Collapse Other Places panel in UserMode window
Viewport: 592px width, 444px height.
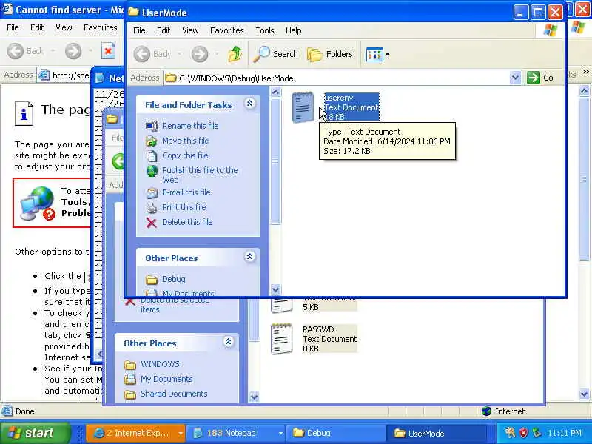coord(250,257)
